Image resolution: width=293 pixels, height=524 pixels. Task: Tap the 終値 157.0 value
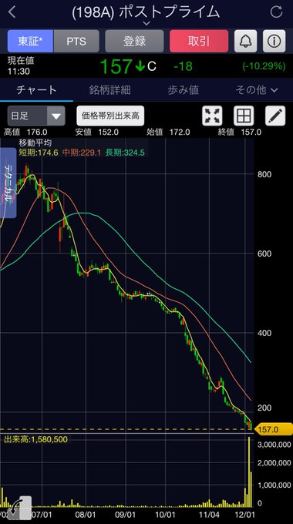(240, 132)
